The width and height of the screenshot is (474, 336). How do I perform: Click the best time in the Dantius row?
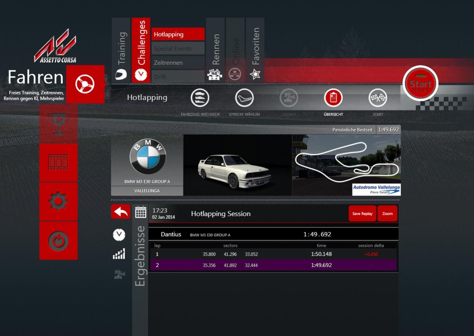pos(317,234)
